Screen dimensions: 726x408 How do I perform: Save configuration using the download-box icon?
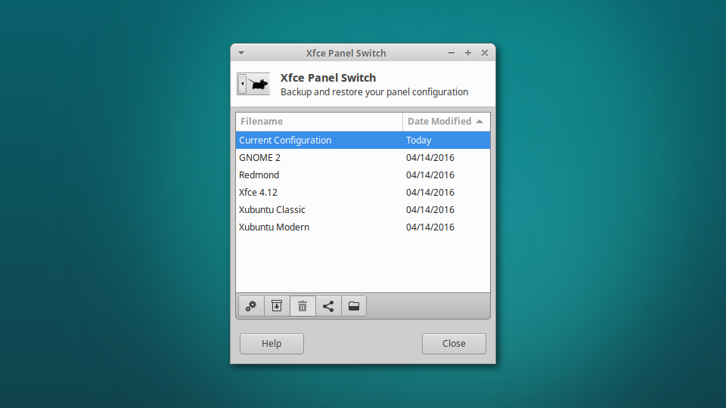tap(277, 306)
